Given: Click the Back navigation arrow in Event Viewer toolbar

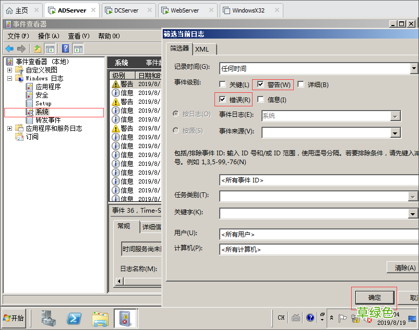Looking at the screenshot, I should pyautogui.click(x=10, y=48).
